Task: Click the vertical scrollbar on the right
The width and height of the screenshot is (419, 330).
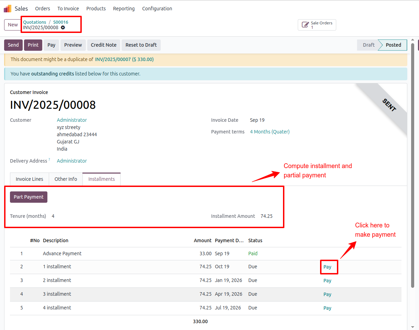Action: point(413,165)
